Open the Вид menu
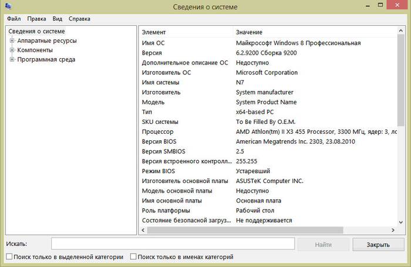 click(57, 19)
